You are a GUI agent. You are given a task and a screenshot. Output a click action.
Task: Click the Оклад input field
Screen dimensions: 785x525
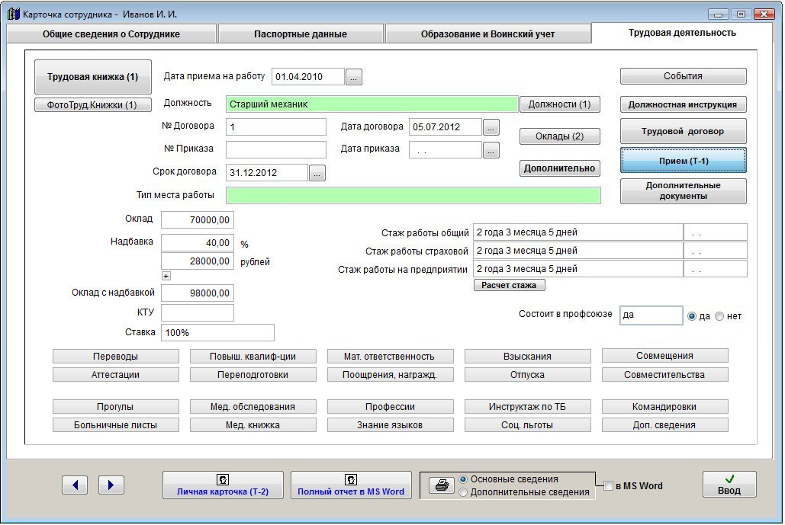(x=198, y=220)
